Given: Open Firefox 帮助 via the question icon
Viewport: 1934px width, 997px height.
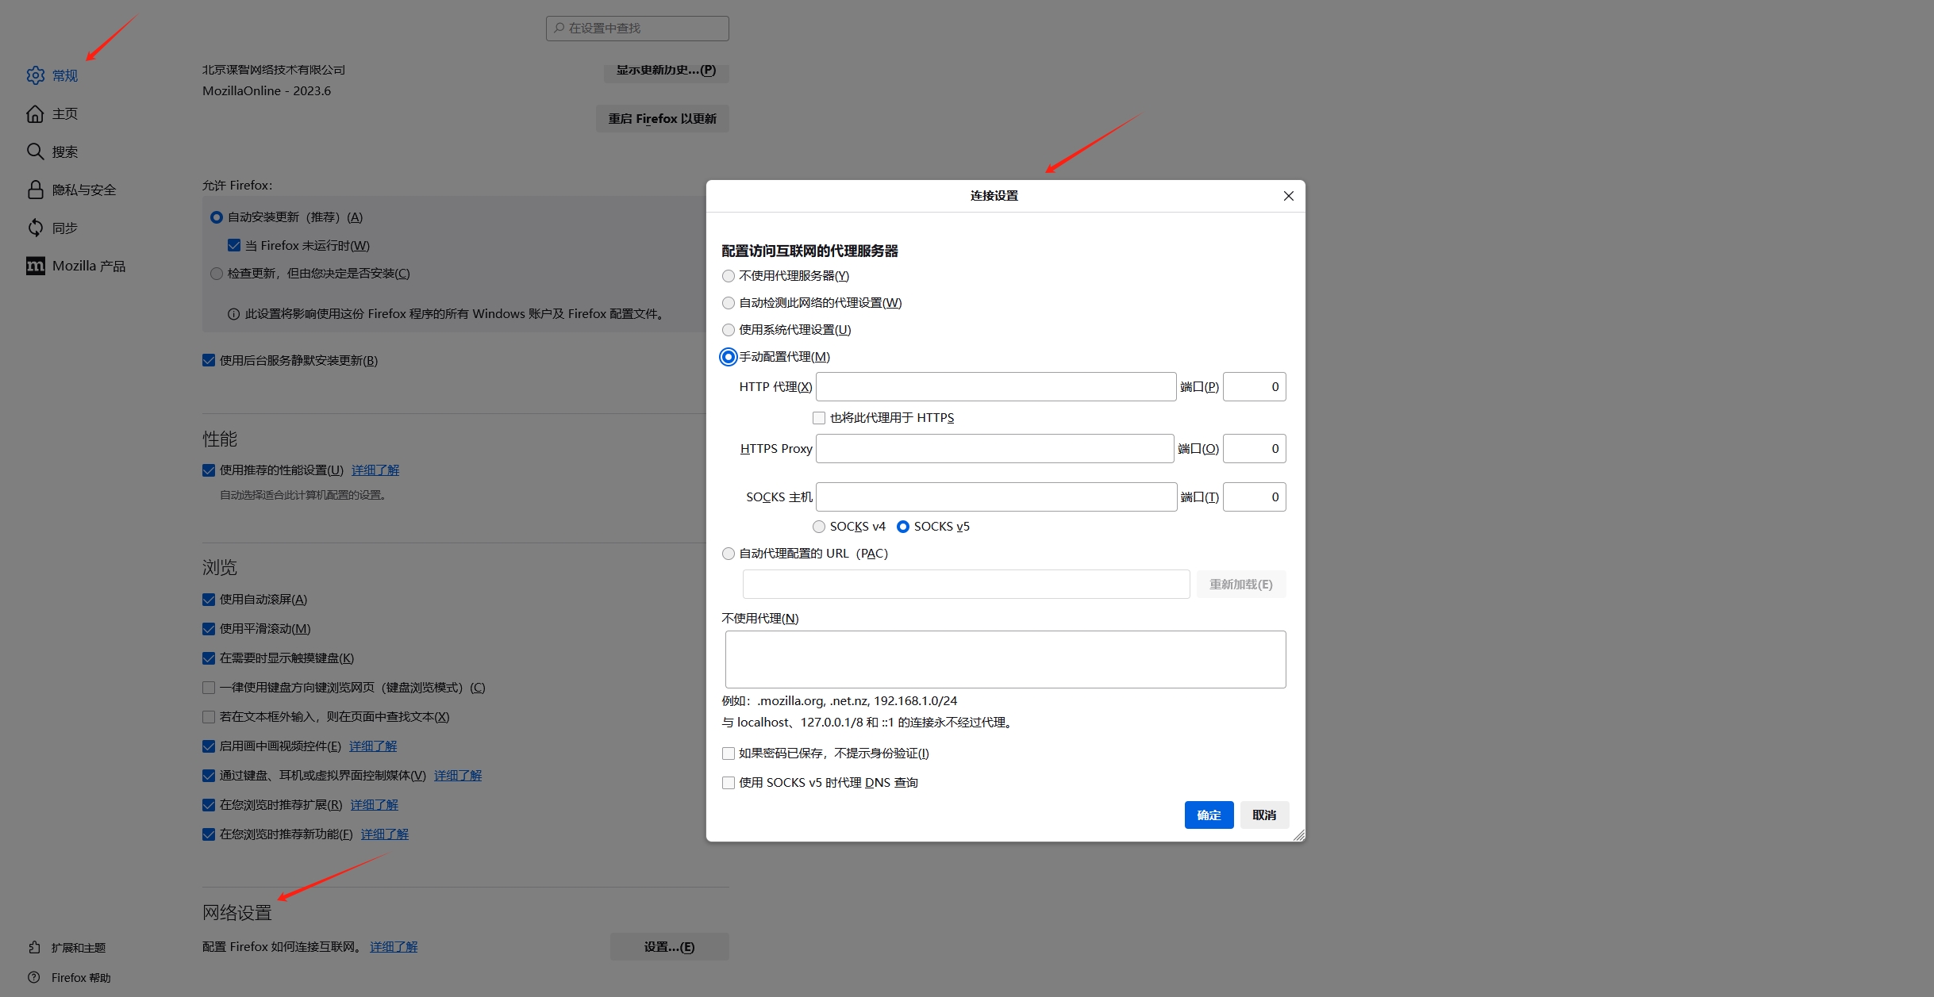Looking at the screenshot, I should coord(34,977).
